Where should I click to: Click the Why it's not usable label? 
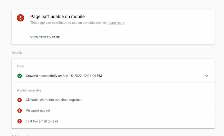[x=29, y=90]
